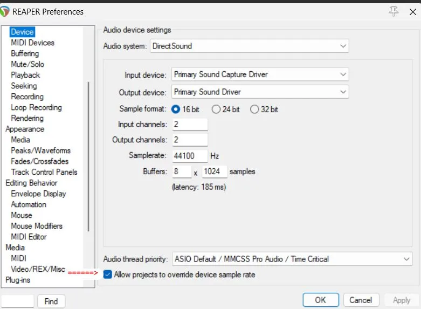Viewport: 421px width, 309px height.
Task: Open the Input device dropdown
Action: point(260,74)
